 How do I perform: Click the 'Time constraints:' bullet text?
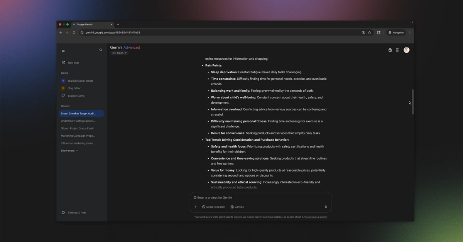223,79
